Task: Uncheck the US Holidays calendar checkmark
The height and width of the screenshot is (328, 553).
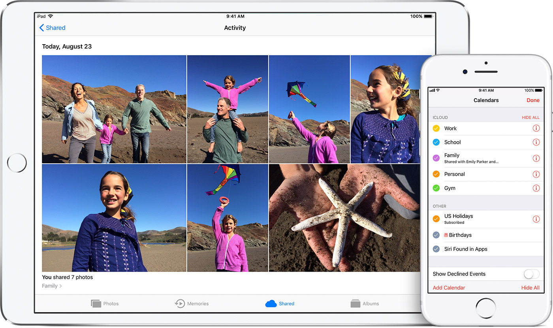Action: tap(436, 219)
